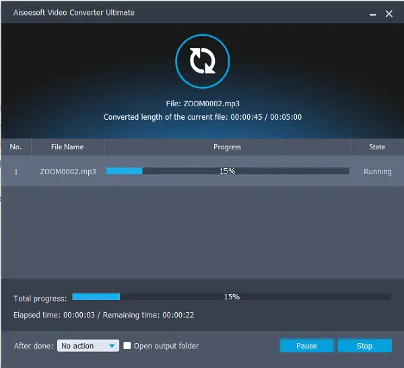Click the After done label
Image resolution: width=404 pixels, height=368 pixels.
34,346
